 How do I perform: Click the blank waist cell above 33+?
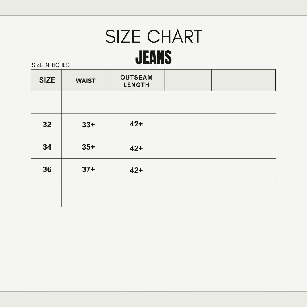[85, 102]
